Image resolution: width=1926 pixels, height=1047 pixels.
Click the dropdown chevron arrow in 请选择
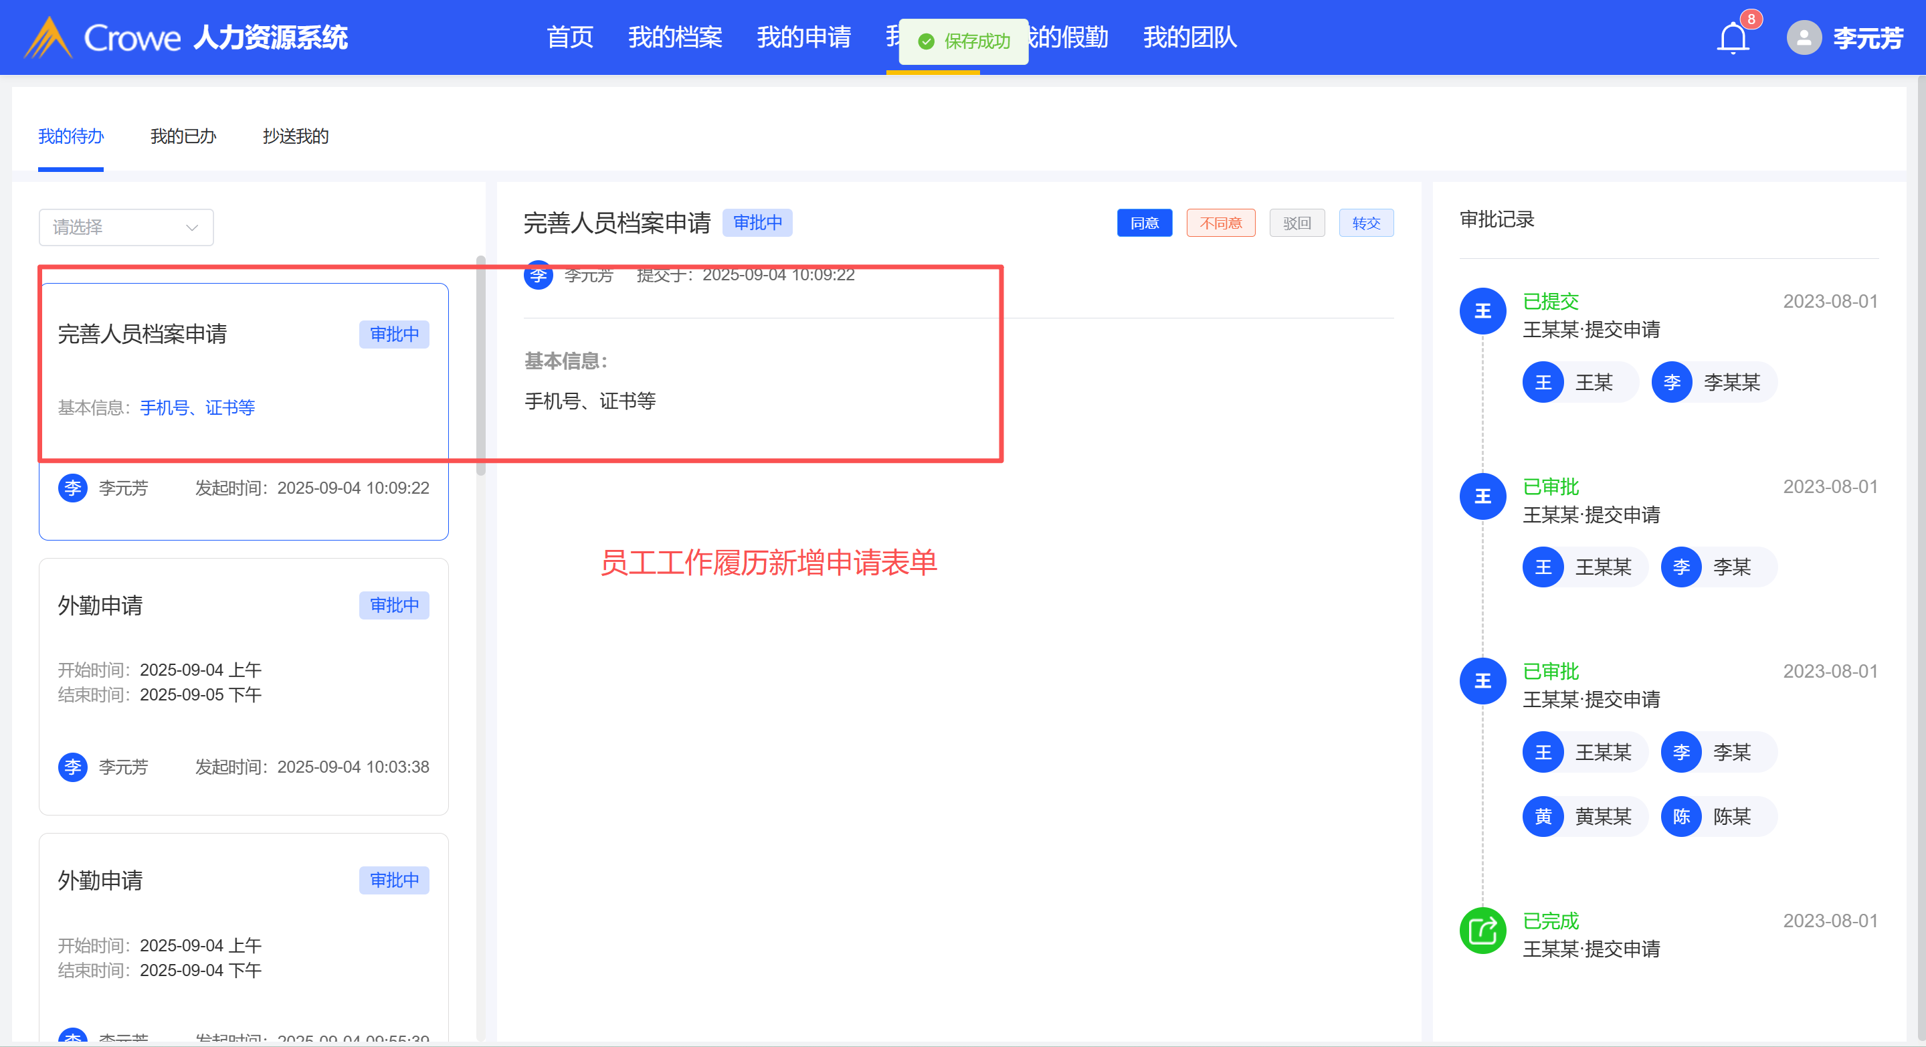click(192, 227)
